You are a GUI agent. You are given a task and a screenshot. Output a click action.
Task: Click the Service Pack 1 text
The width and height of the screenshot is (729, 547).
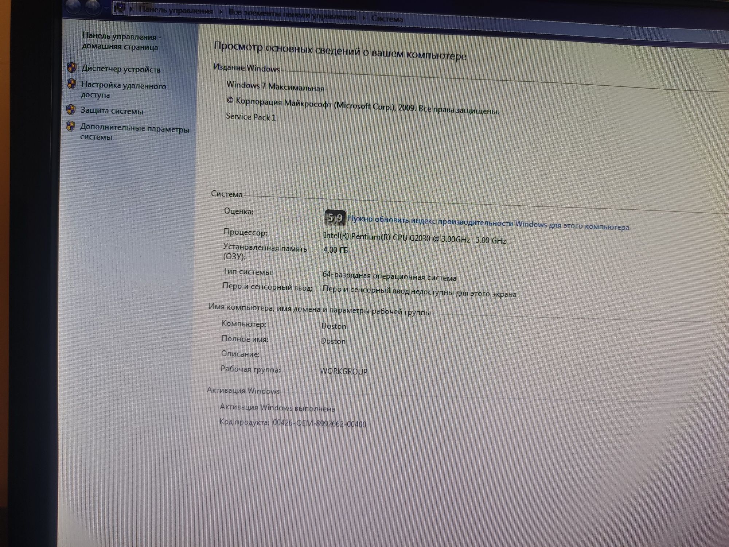coord(251,117)
